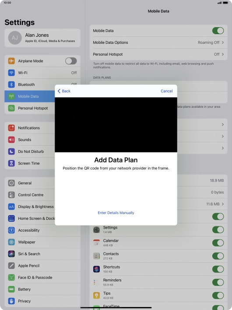Tap the 10:00 clock in status bar
Screen dimensions: 232x310
pos(7,3)
